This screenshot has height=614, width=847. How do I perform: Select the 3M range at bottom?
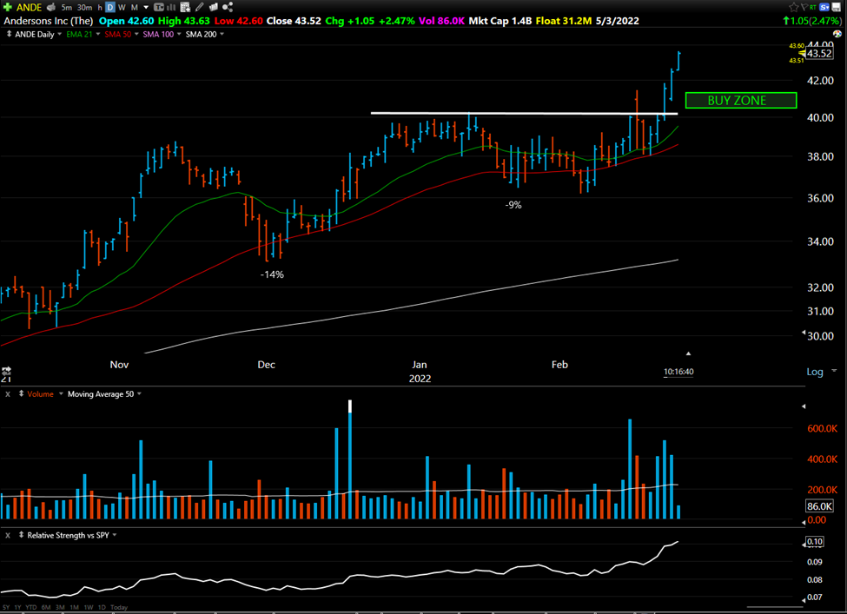60,608
